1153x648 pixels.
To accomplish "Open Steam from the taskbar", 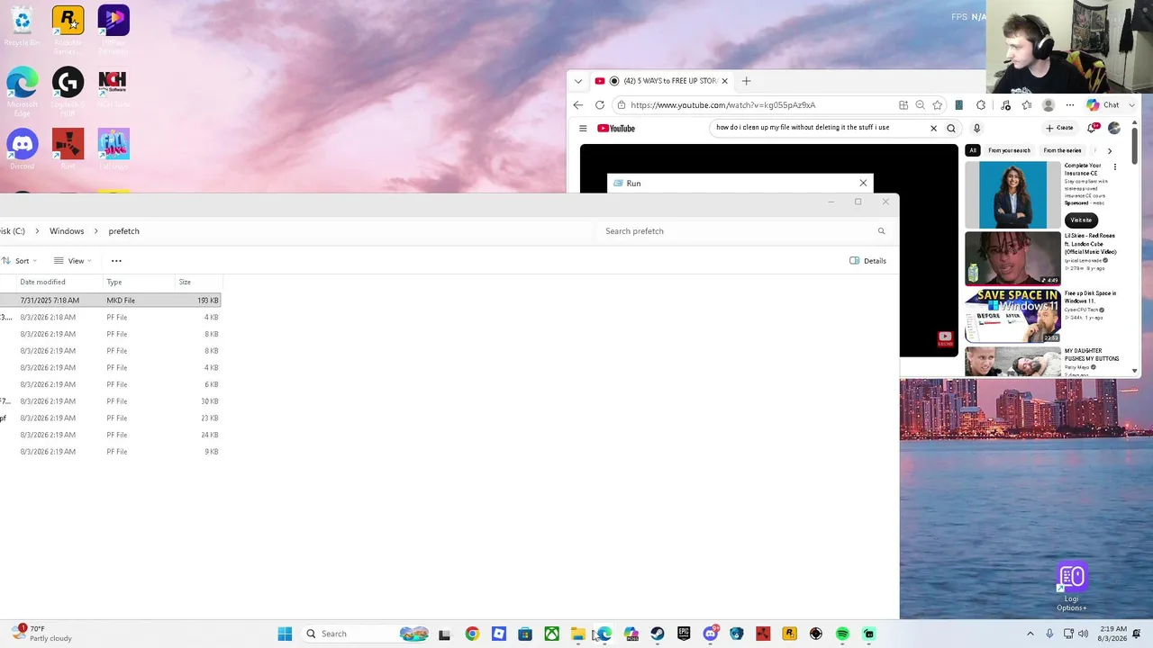I will click(x=658, y=634).
